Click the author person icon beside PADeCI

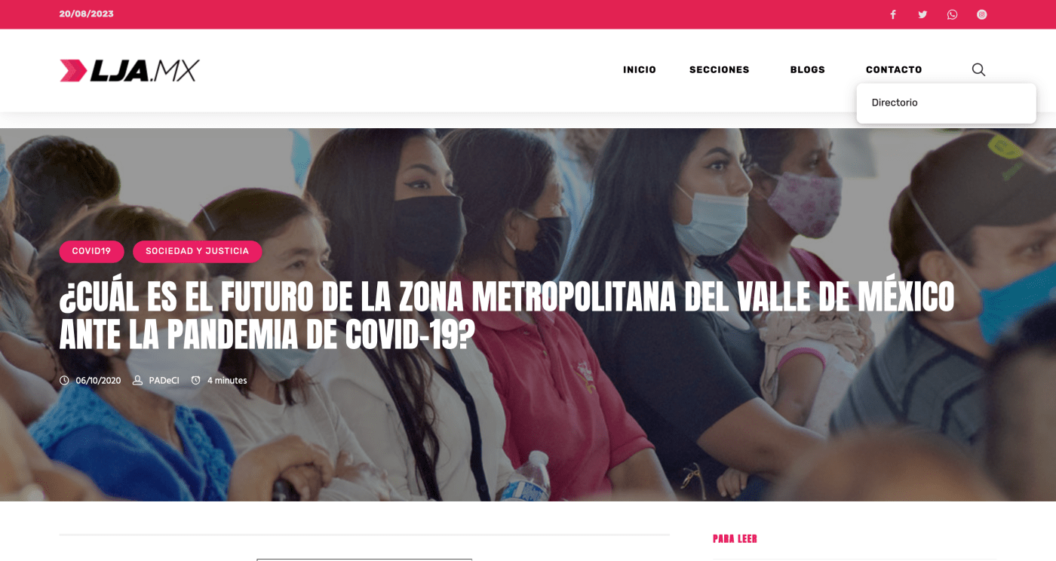click(137, 381)
